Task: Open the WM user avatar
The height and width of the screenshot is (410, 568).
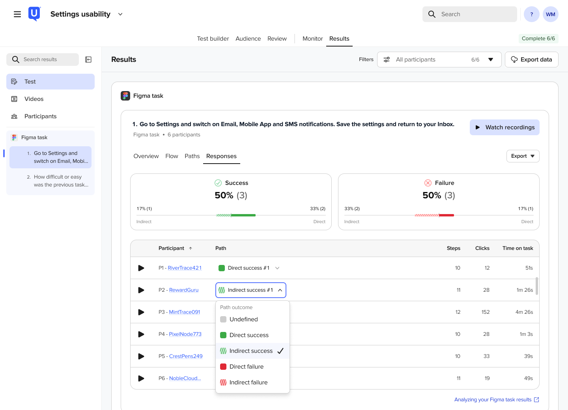Action: click(551, 14)
